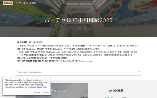Open バーチャルJR小川郷駅 site title link

26,3
